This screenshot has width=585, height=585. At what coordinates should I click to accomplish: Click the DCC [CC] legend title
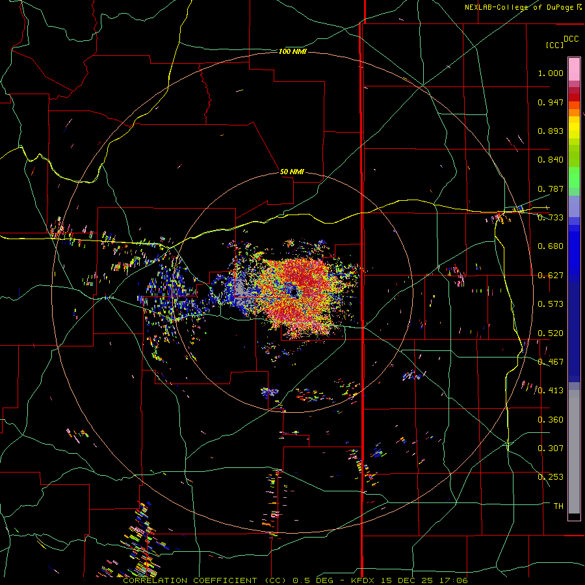(562, 42)
